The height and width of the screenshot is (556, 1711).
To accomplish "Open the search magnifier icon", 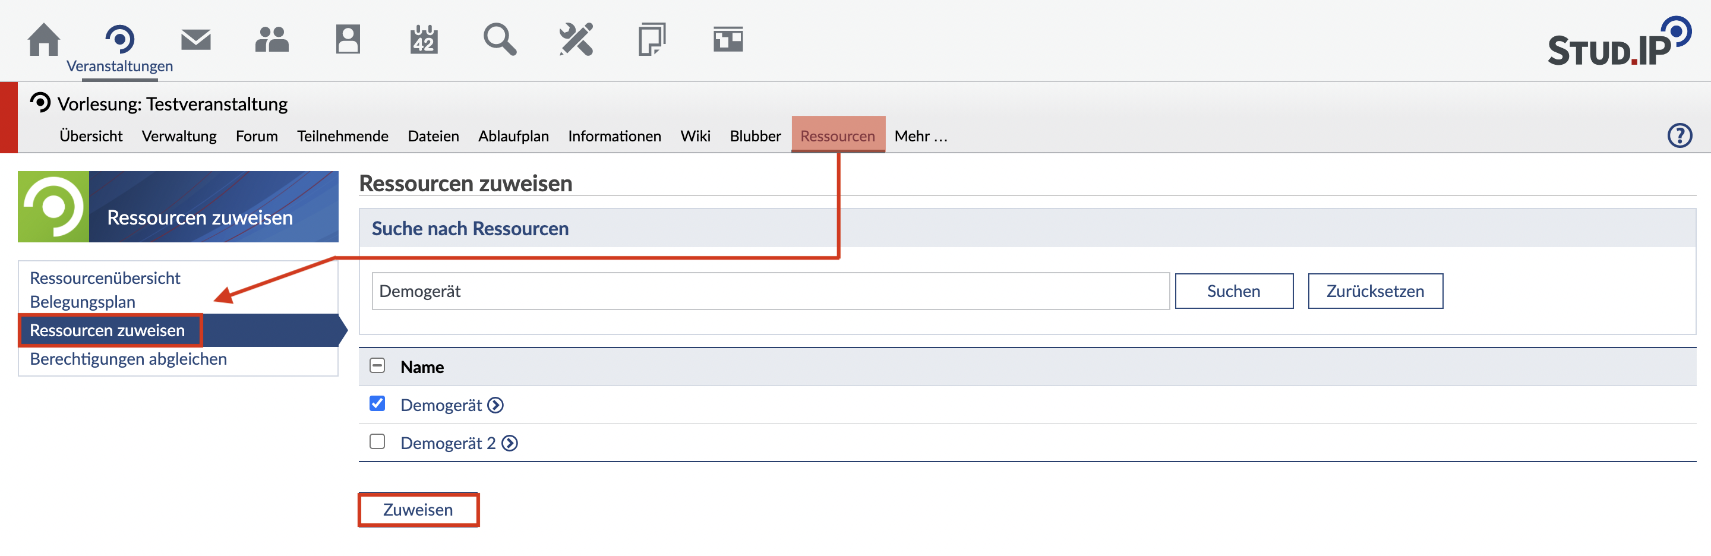I will click(500, 39).
